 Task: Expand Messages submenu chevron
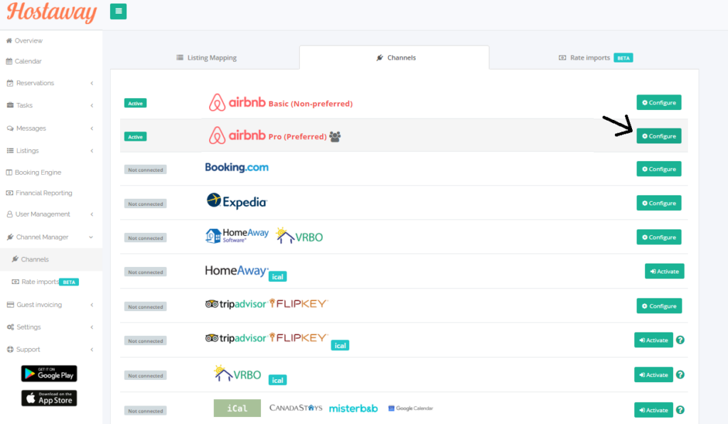(x=92, y=129)
